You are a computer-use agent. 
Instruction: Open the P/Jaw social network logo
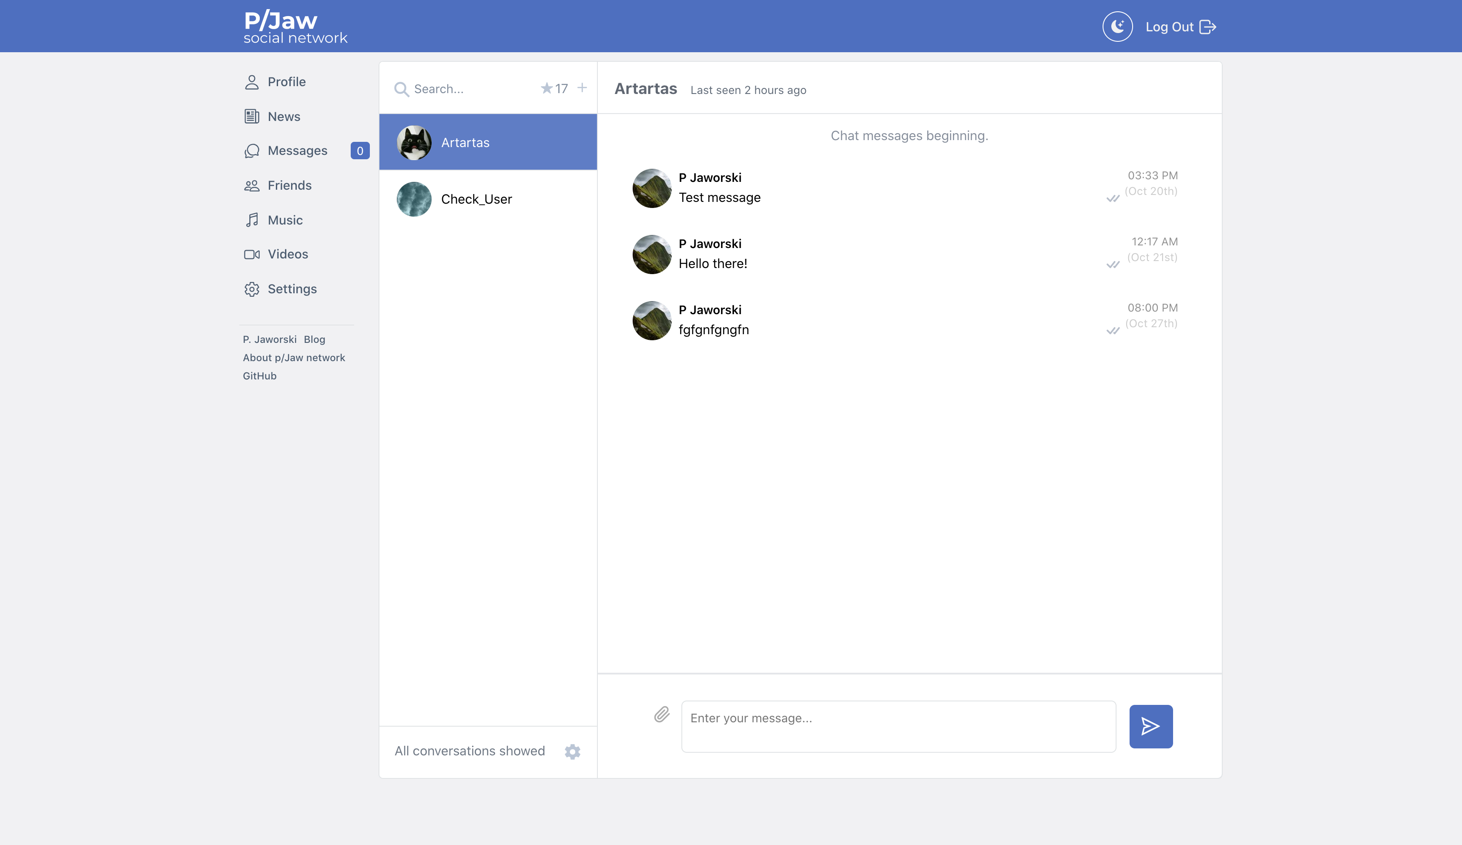pyautogui.click(x=295, y=27)
